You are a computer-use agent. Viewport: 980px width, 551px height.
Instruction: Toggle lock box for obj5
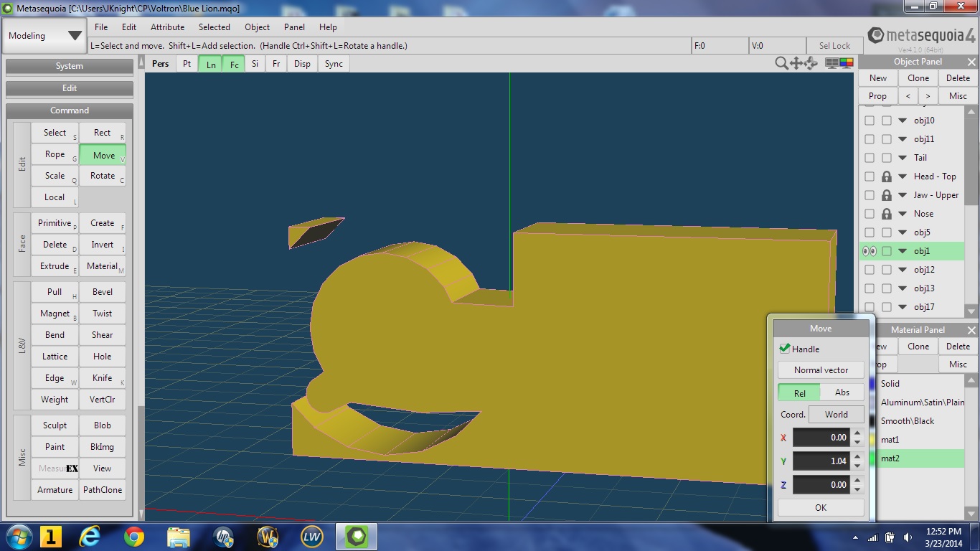coord(887,232)
